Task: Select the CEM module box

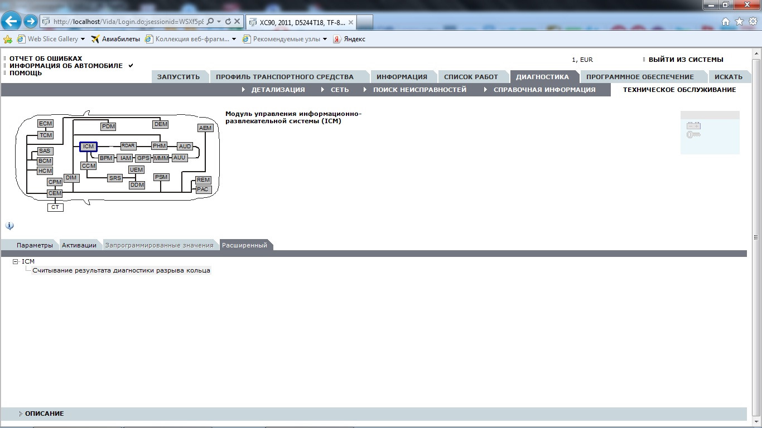Action: (55, 193)
